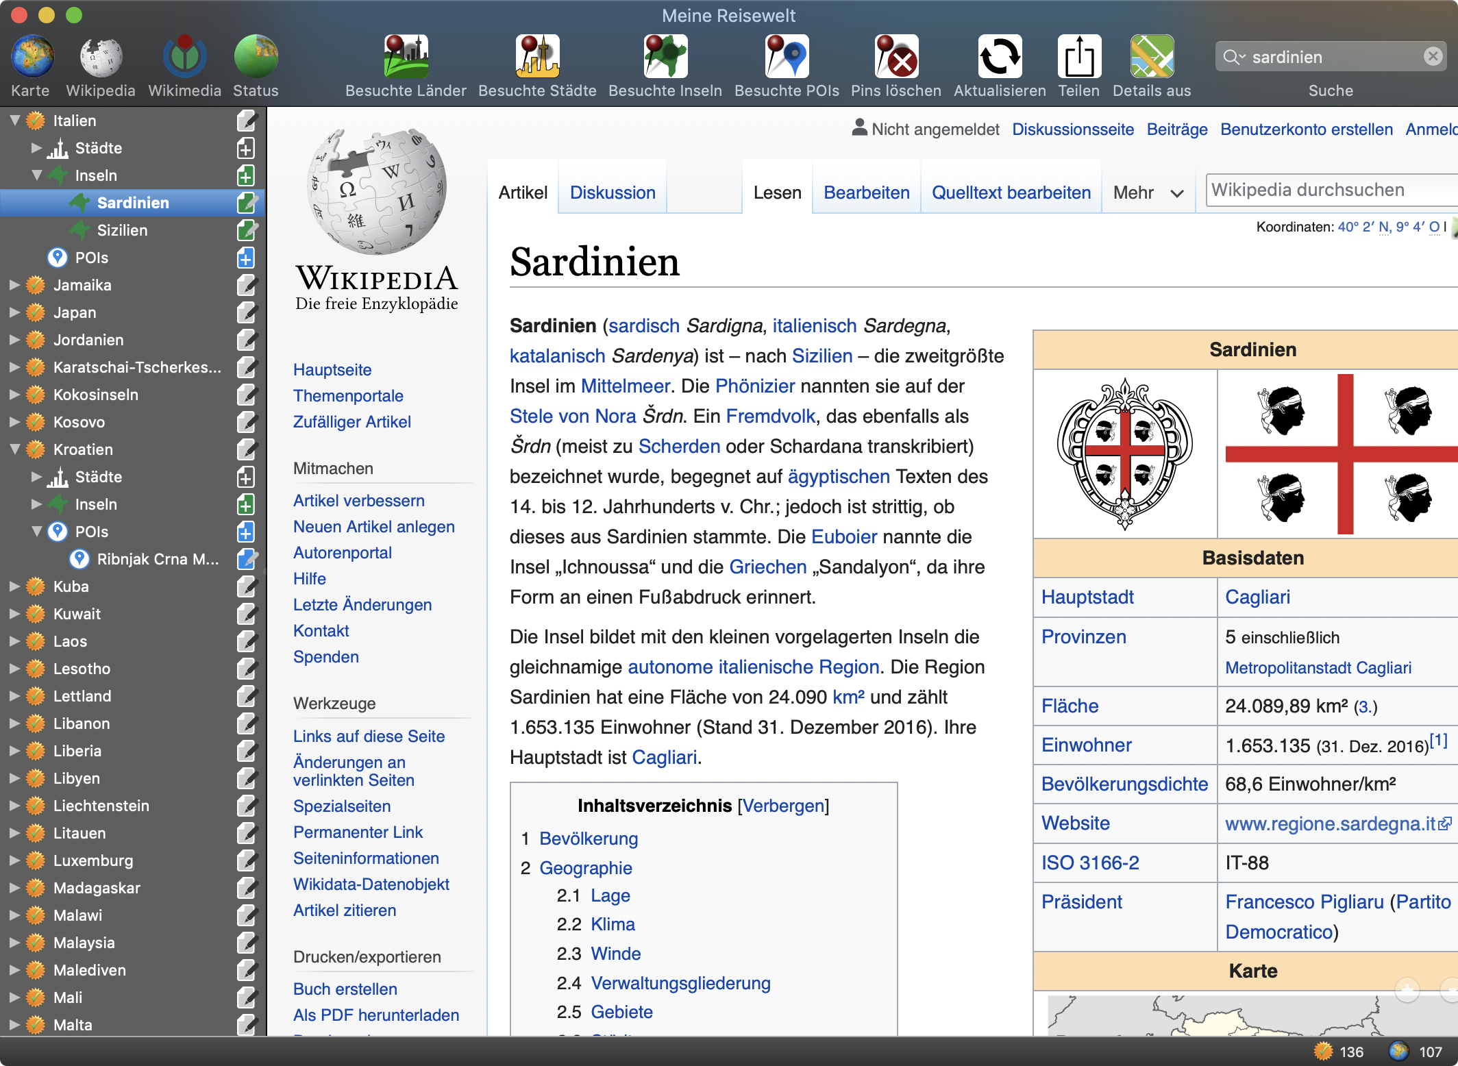1458x1066 pixels.
Task: Open the Karte globe view
Action: pos(32,56)
